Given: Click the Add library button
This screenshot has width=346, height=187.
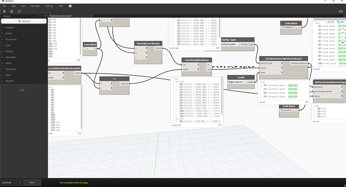Looking at the screenshot, I should (x=24, y=90).
